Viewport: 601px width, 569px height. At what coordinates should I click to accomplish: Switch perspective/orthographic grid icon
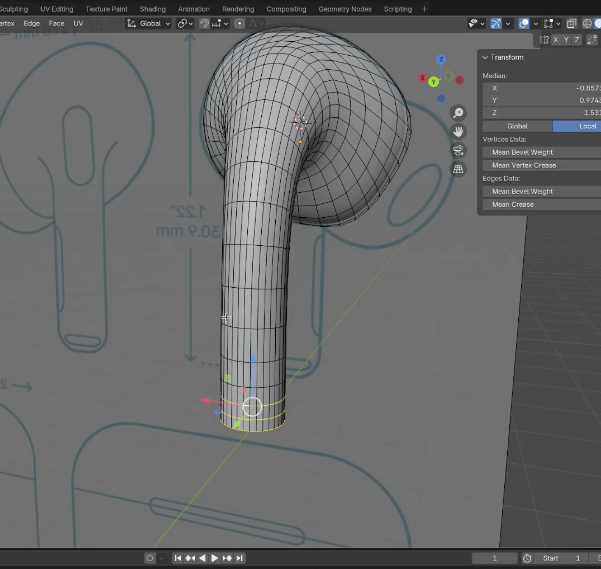pyautogui.click(x=458, y=169)
